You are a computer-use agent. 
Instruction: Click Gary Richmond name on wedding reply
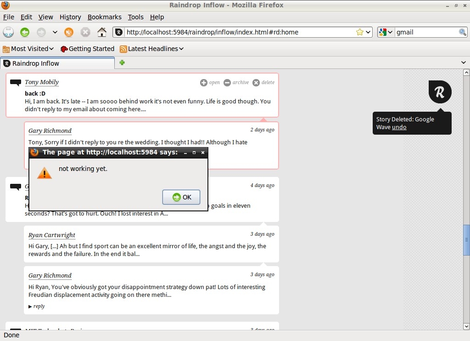pyautogui.click(x=50, y=131)
